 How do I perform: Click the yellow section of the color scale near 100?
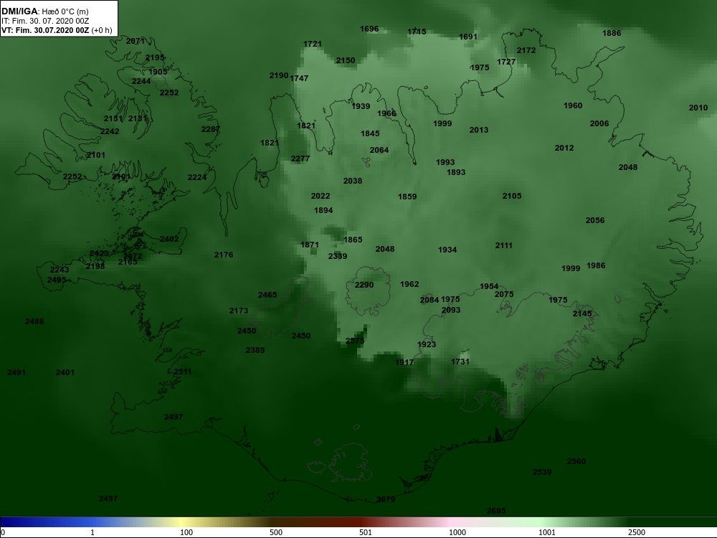(183, 522)
